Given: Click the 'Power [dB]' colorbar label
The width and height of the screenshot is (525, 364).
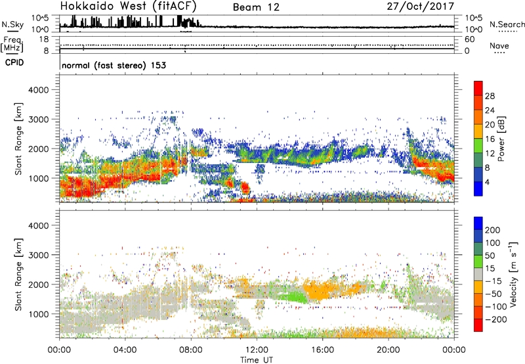Looking at the screenshot, I should (501, 139).
